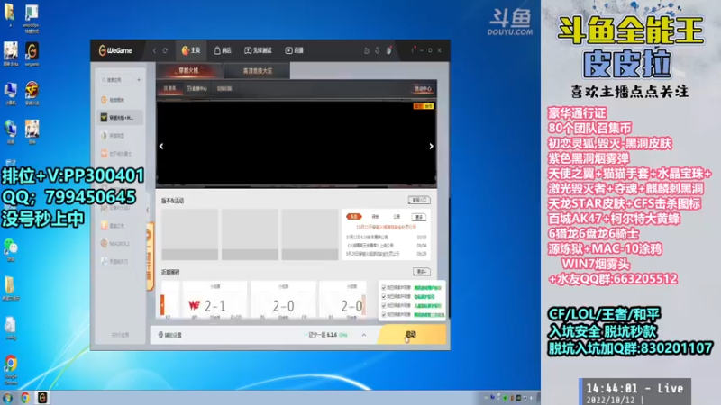Add an app with the sidebar plus icon
The image size is (721, 405).
139,80
